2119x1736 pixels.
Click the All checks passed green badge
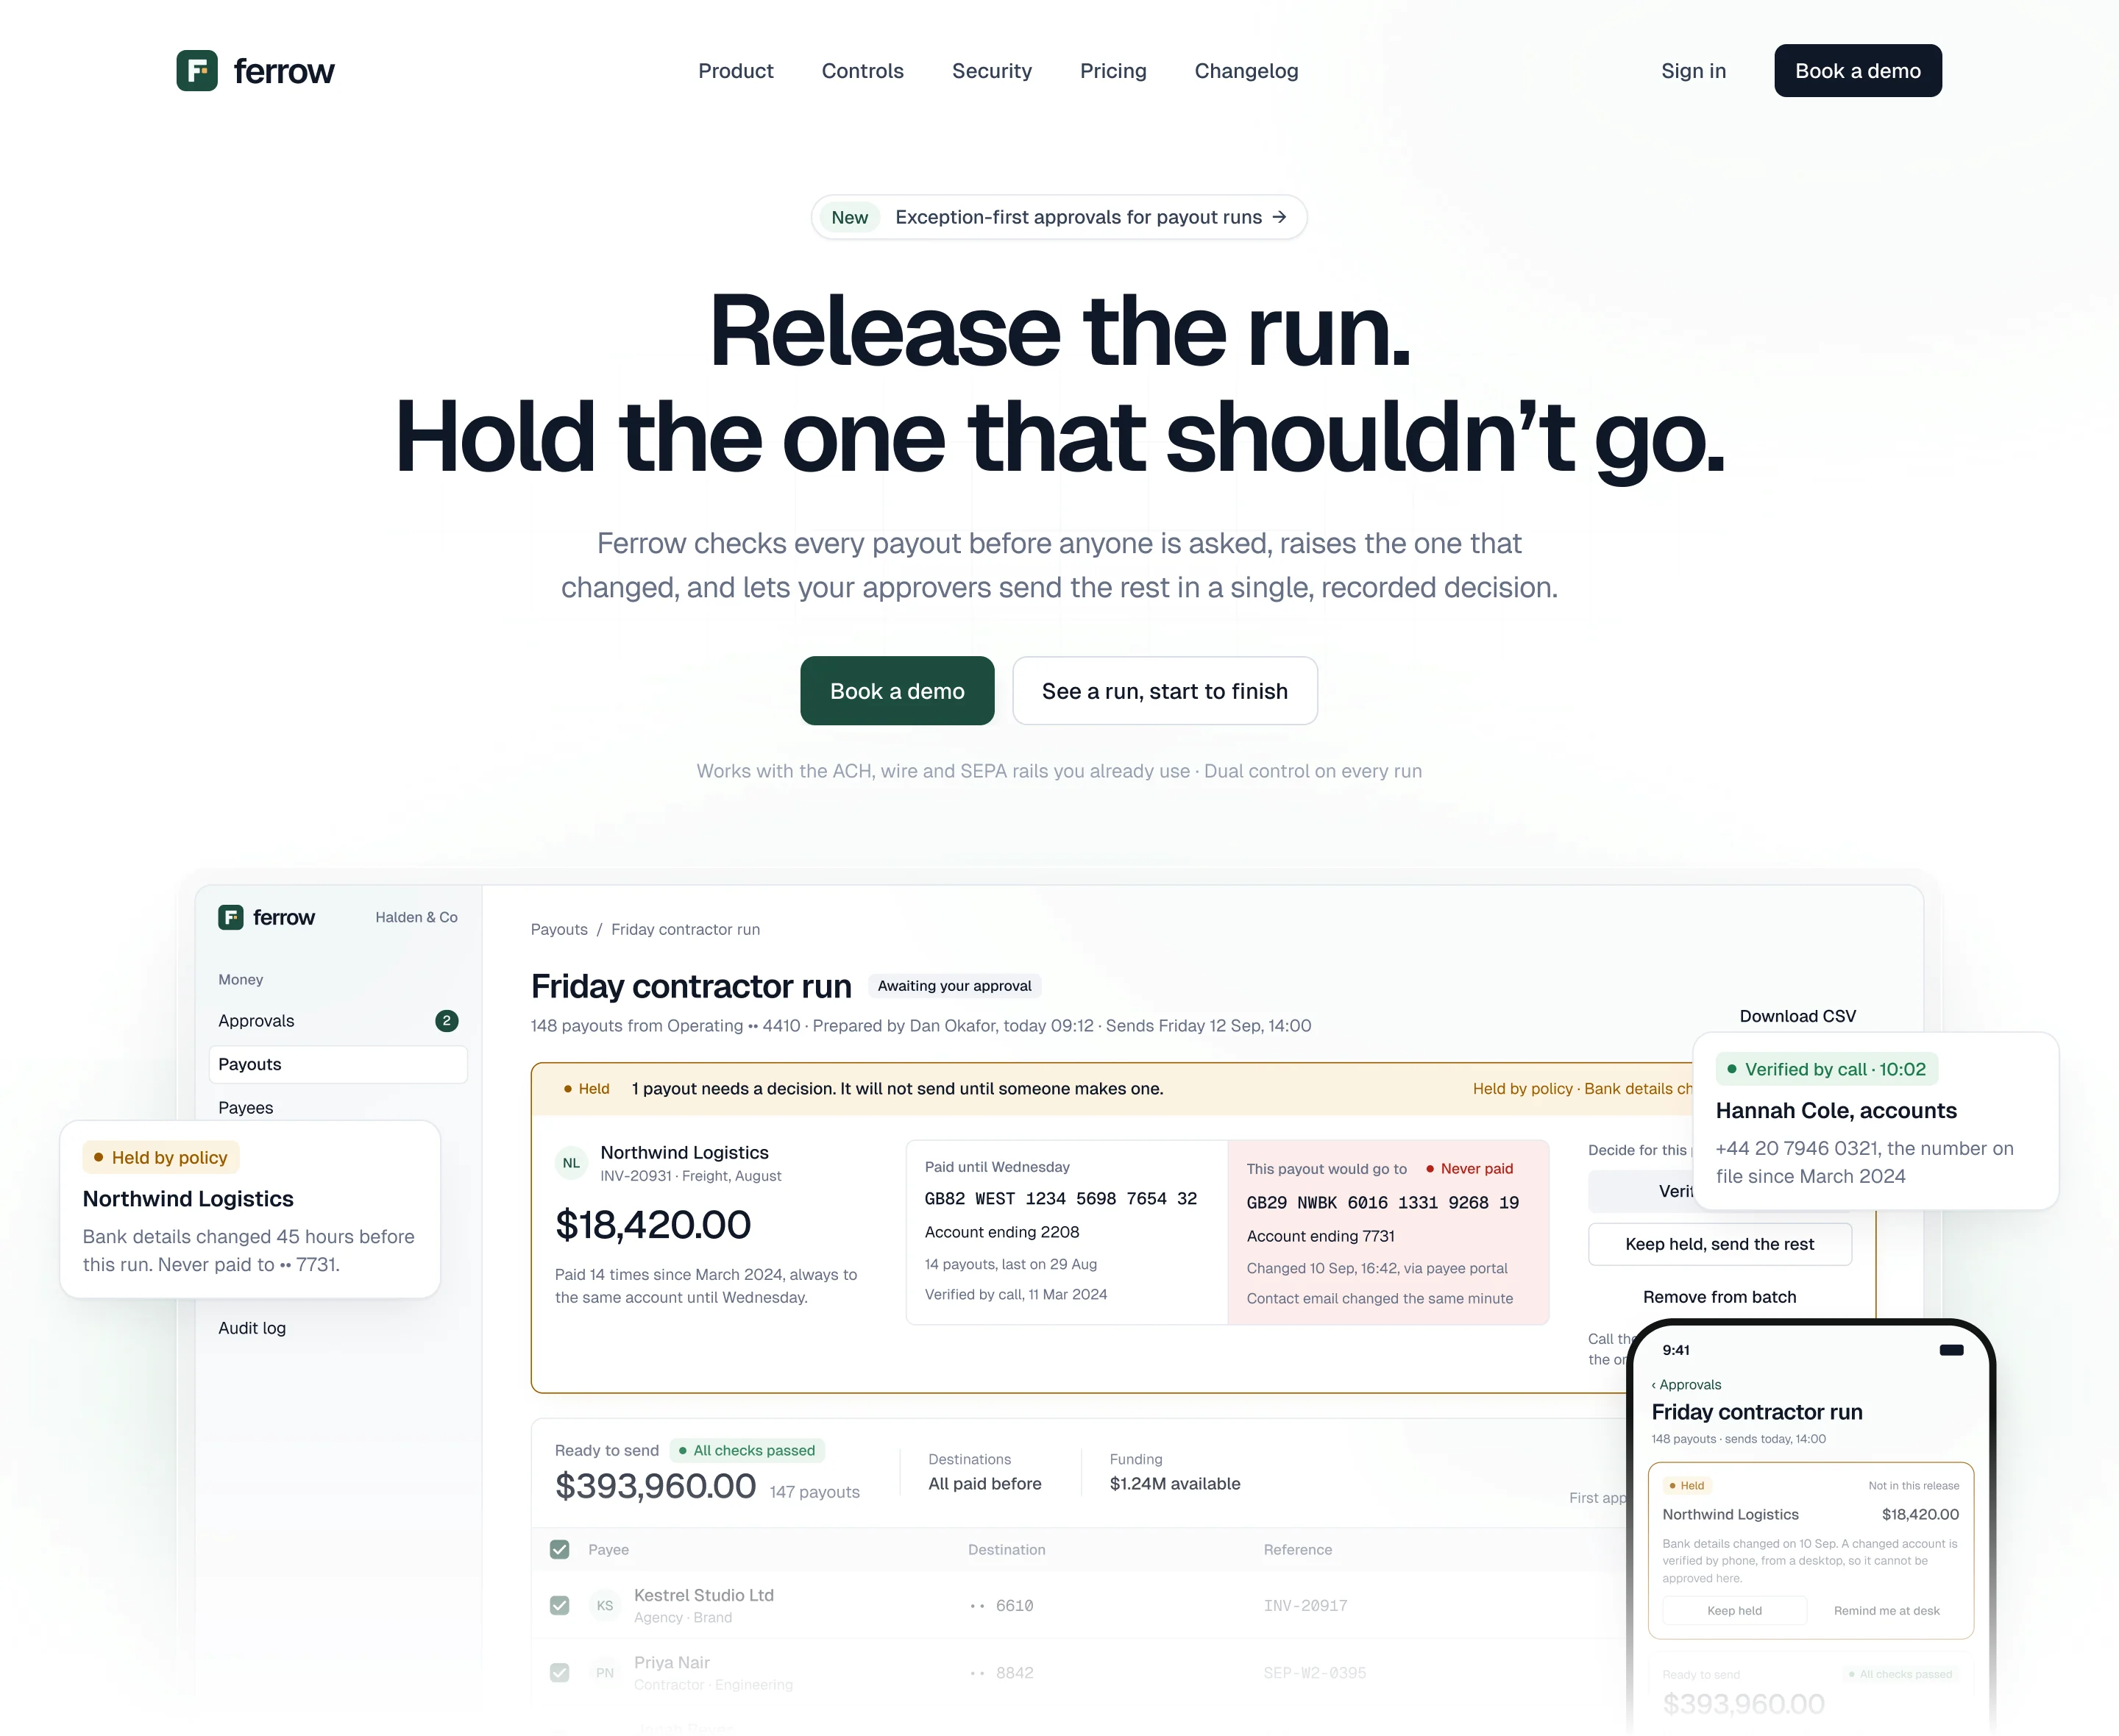coord(746,1451)
